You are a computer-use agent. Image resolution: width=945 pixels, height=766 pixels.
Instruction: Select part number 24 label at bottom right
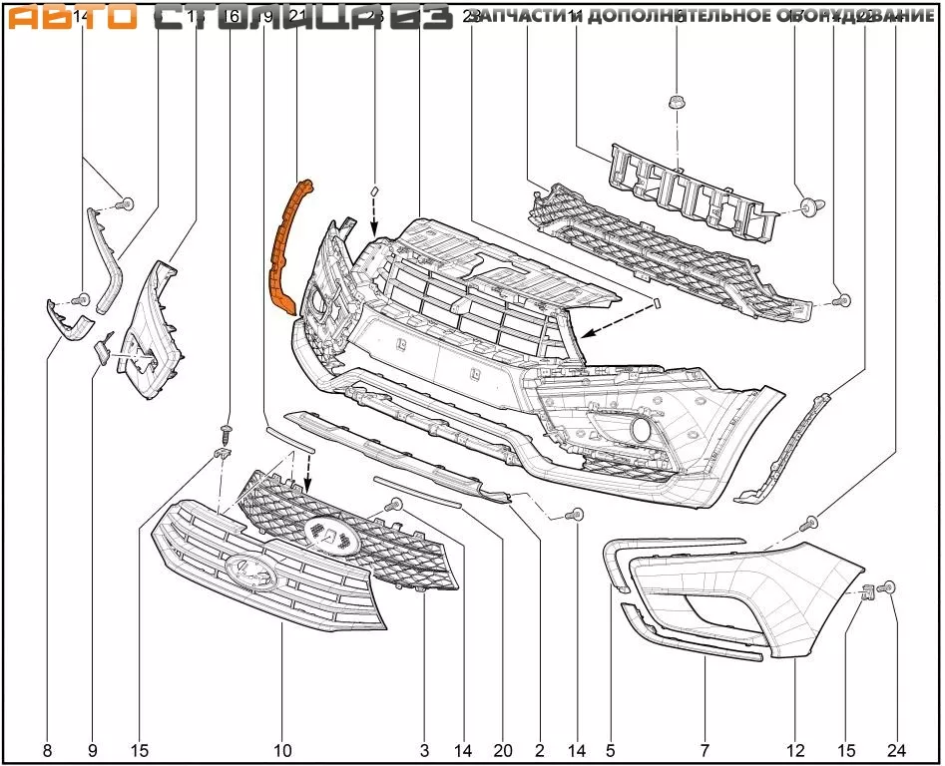click(x=897, y=750)
